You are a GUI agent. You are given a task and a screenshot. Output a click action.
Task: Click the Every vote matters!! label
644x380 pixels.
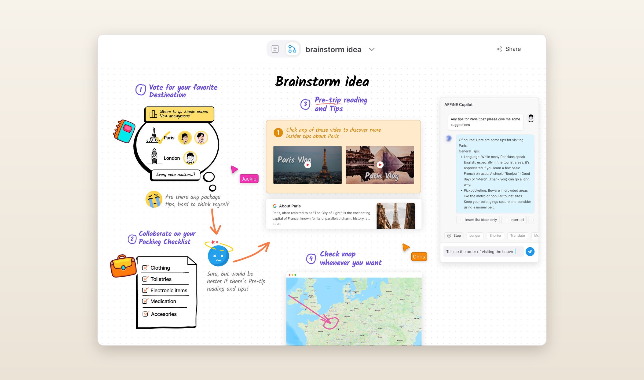[176, 175]
